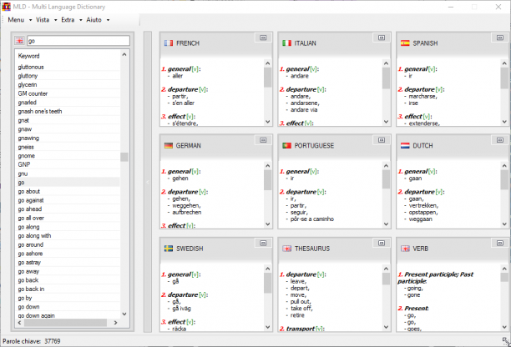Viewport: 511px width, 347px height.
Task: Maximize the Portuguese panel
Action: 382,140
